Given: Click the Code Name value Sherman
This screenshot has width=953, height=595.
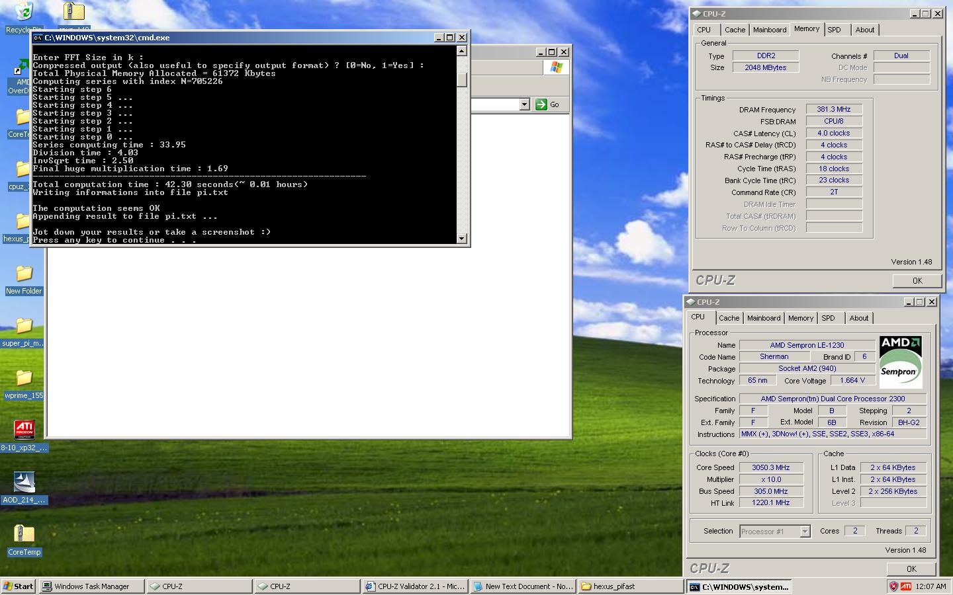Looking at the screenshot, I should click(774, 357).
